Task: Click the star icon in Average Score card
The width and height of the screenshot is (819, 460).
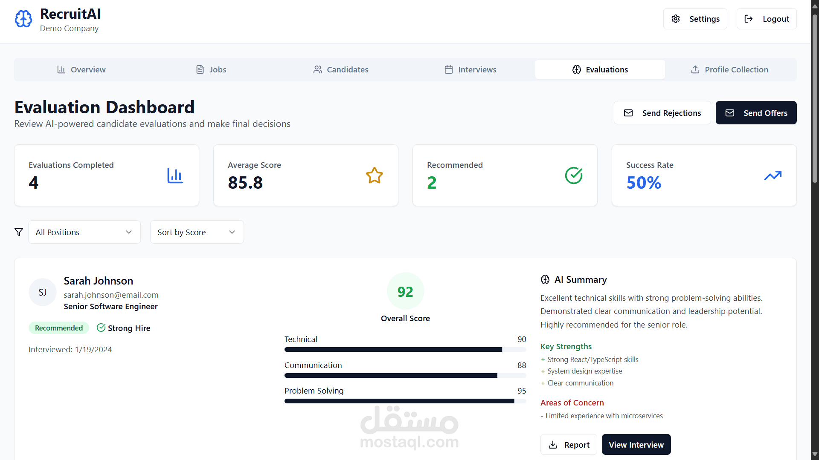Action: coord(374,175)
